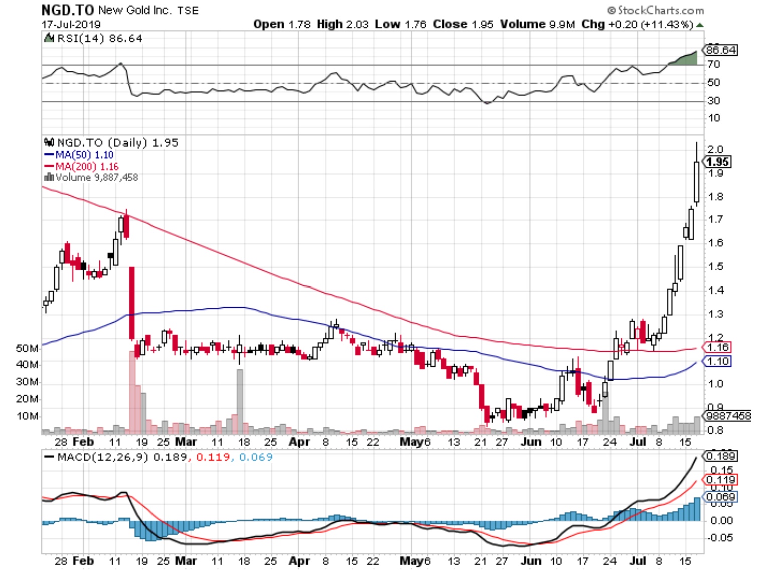Image resolution: width=762 pixels, height=575 pixels.
Task: Click the 86.64 RSI value tag on axis
Action: pos(721,50)
